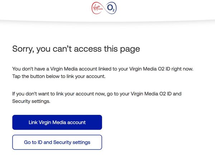Click "Virgin Media O2 ID right now" text
Viewport: 215px width, 165px height.
pyautogui.click(x=161, y=69)
